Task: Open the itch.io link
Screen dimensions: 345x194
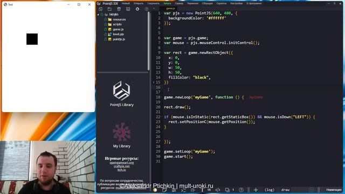Action: [x=122, y=170]
